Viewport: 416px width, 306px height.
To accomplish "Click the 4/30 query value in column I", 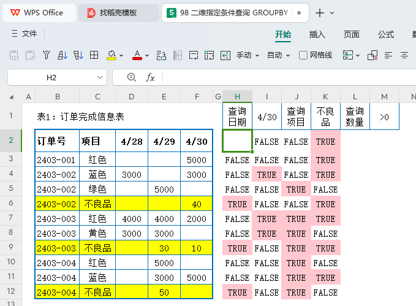I will click(267, 117).
